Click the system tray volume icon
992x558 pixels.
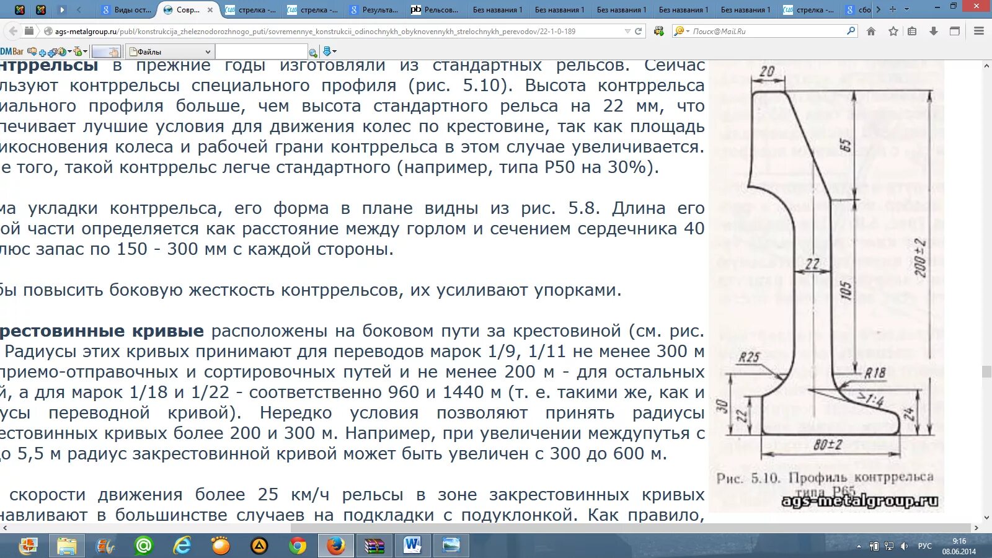click(904, 546)
